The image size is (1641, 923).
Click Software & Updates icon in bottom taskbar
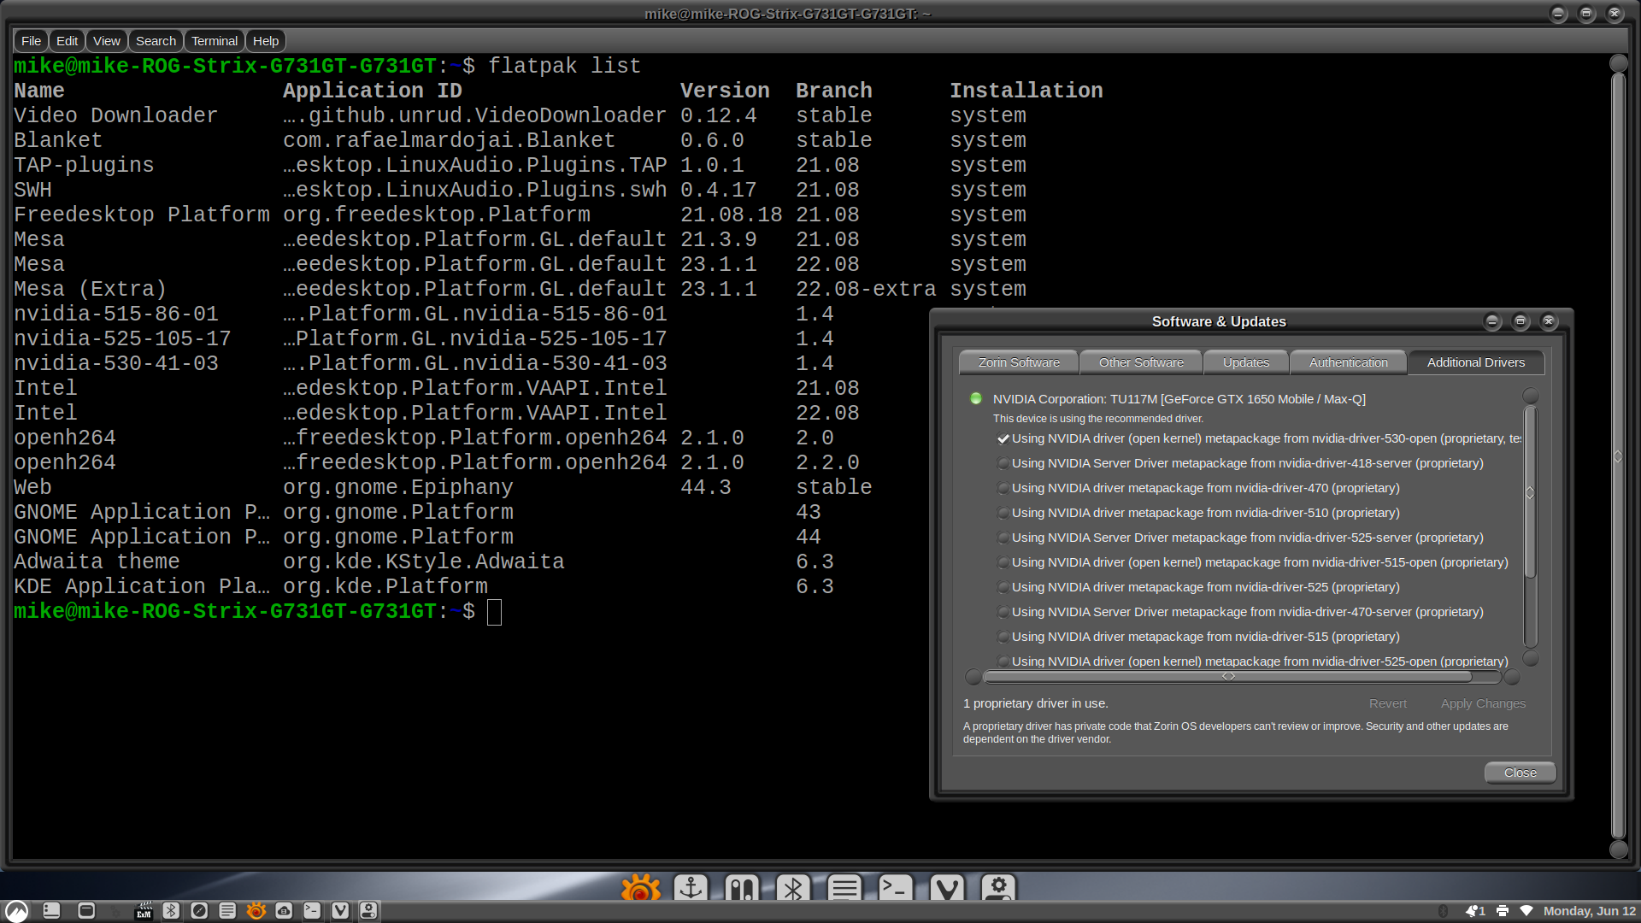[x=368, y=911]
